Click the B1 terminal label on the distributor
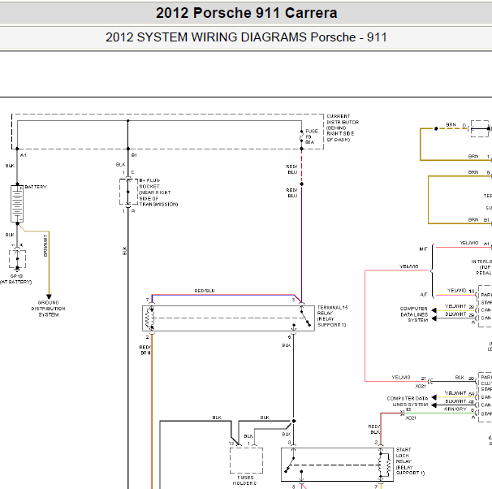The height and width of the screenshot is (489, 492). click(134, 155)
